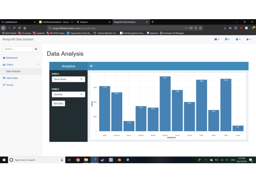Click the taskbar microphone icon
The height and width of the screenshot is (182, 256).
pos(62,160)
